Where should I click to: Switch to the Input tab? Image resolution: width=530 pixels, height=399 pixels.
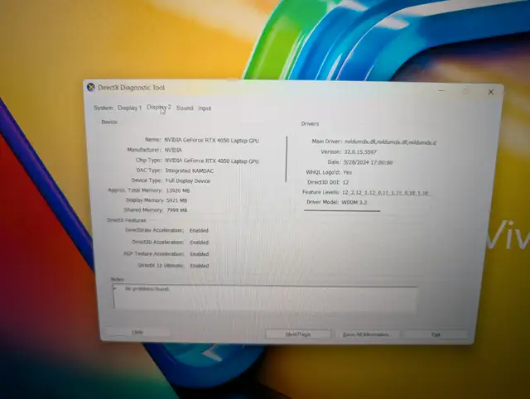tap(205, 108)
